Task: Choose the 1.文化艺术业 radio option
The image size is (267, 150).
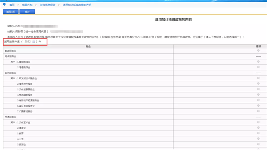Action: 258,122
